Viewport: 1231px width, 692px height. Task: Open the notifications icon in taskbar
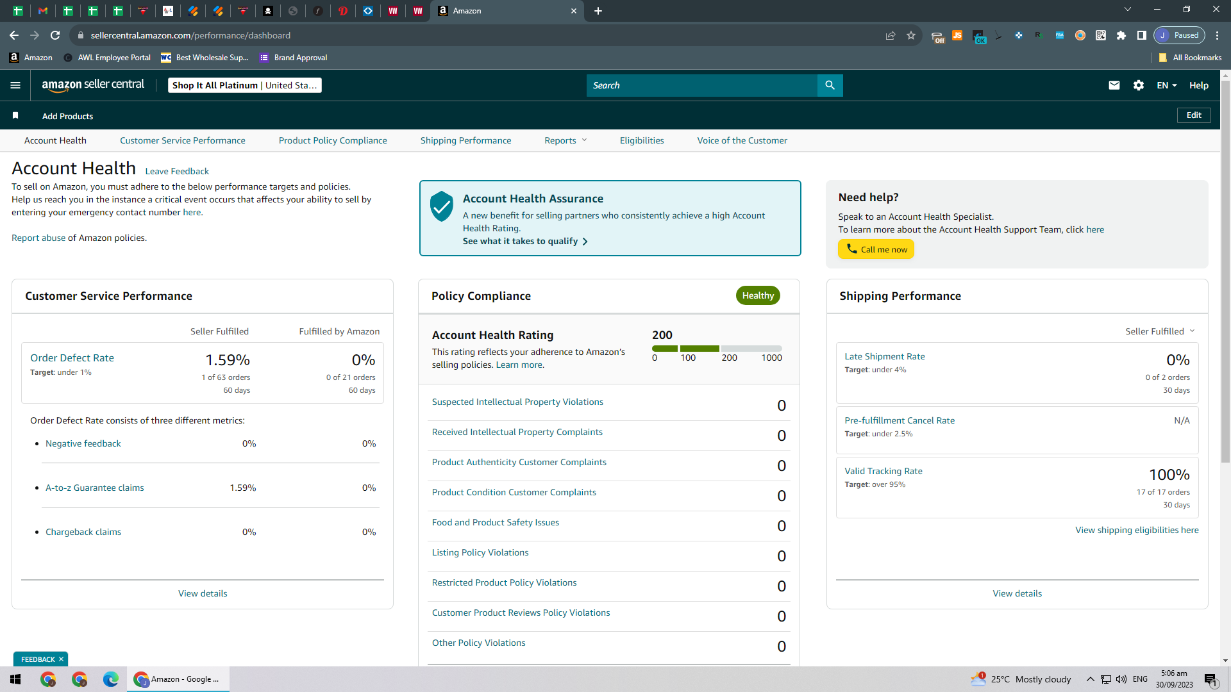tap(1210, 679)
